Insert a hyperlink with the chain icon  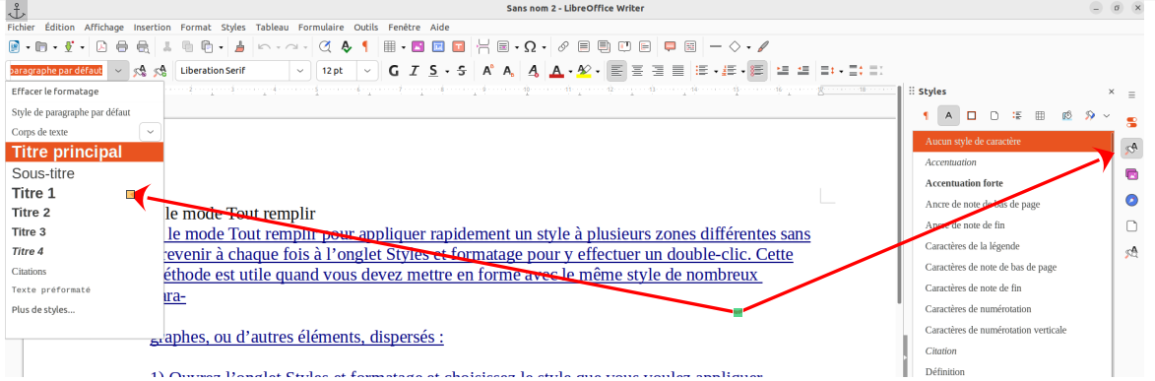[x=563, y=46]
